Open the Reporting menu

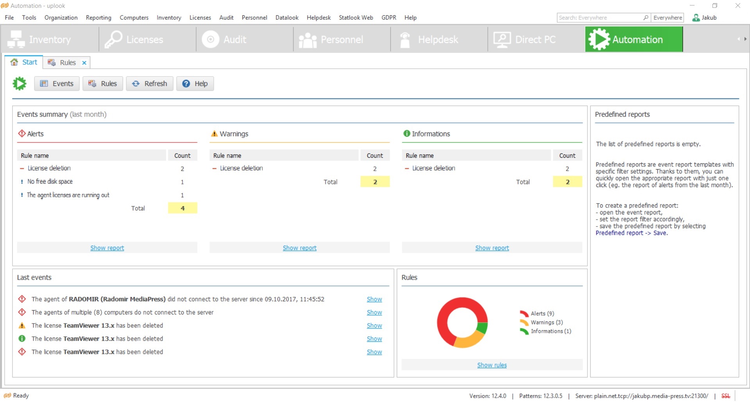pyautogui.click(x=98, y=18)
